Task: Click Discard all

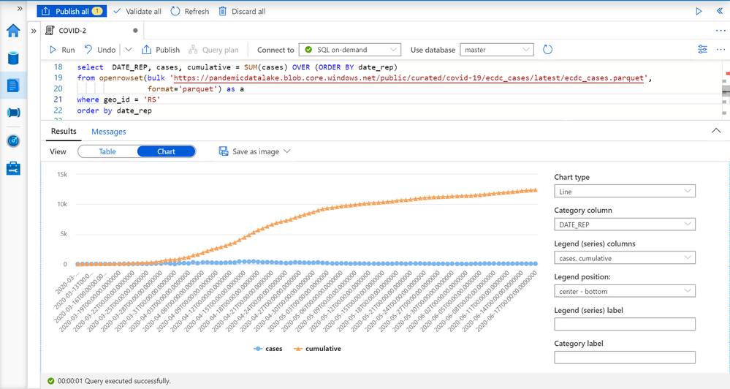Action: coord(242,11)
